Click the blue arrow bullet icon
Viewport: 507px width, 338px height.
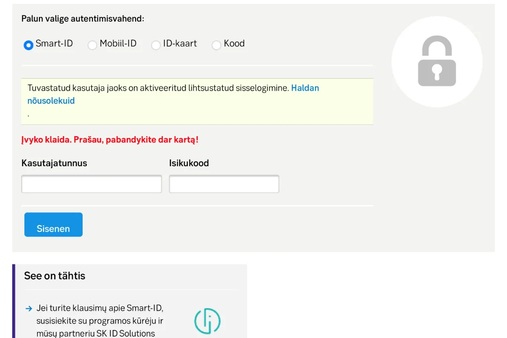[29, 308]
